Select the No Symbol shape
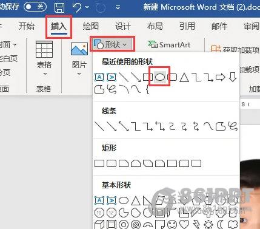 coord(136,225)
